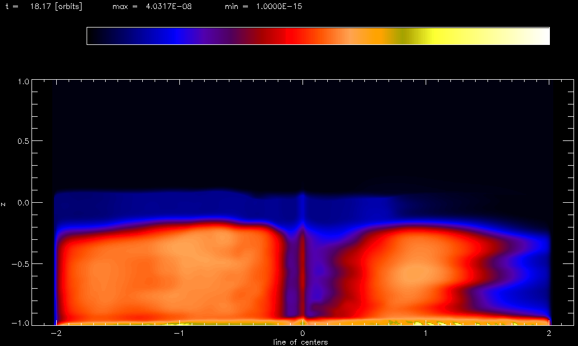Click the y-axis tick label 1.0
The image size is (578, 346).
point(23,81)
